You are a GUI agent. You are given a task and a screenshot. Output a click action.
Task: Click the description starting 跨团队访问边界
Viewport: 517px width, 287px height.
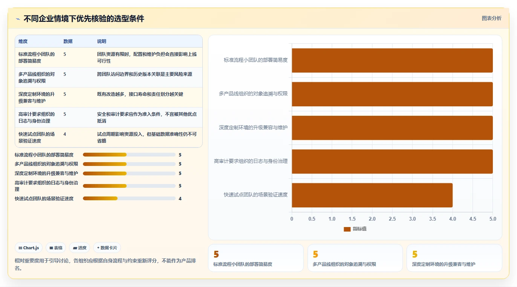145,74
